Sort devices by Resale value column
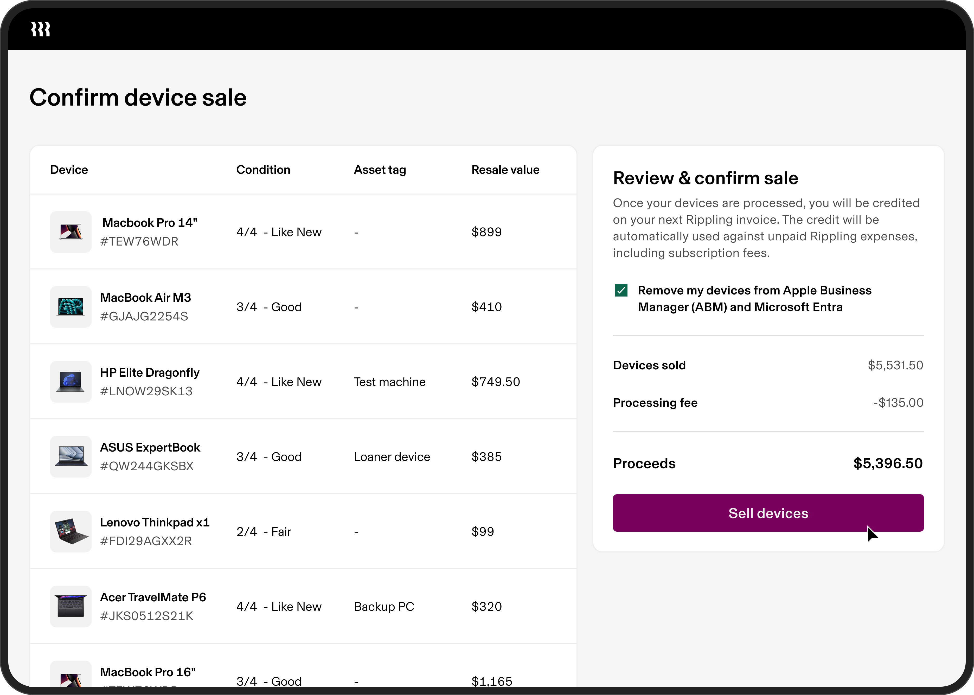 (505, 170)
